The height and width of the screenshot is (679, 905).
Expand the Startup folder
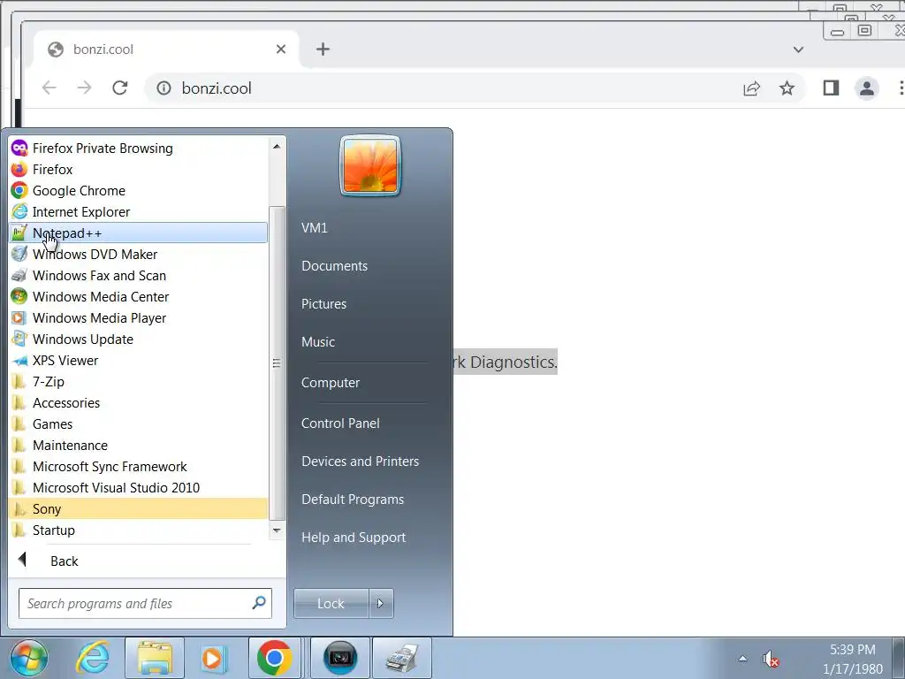(139, 530)
